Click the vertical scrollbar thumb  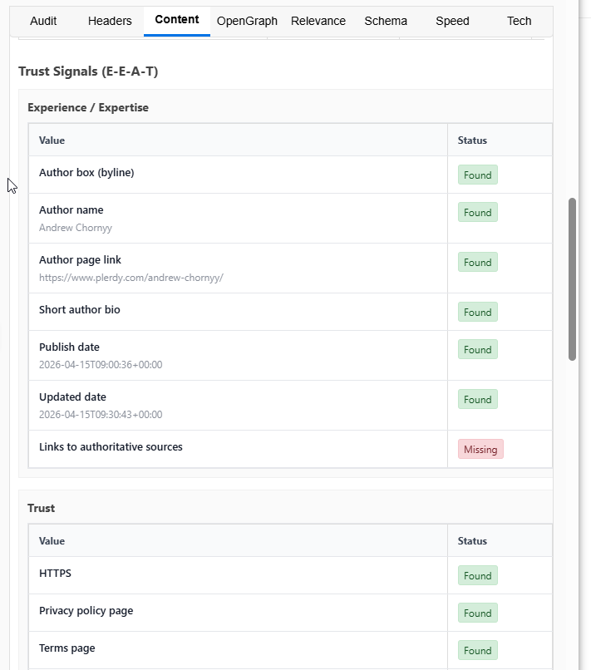coord(572,278)
